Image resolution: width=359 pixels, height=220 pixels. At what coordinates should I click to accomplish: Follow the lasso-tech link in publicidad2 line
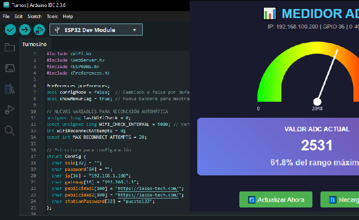148,195
